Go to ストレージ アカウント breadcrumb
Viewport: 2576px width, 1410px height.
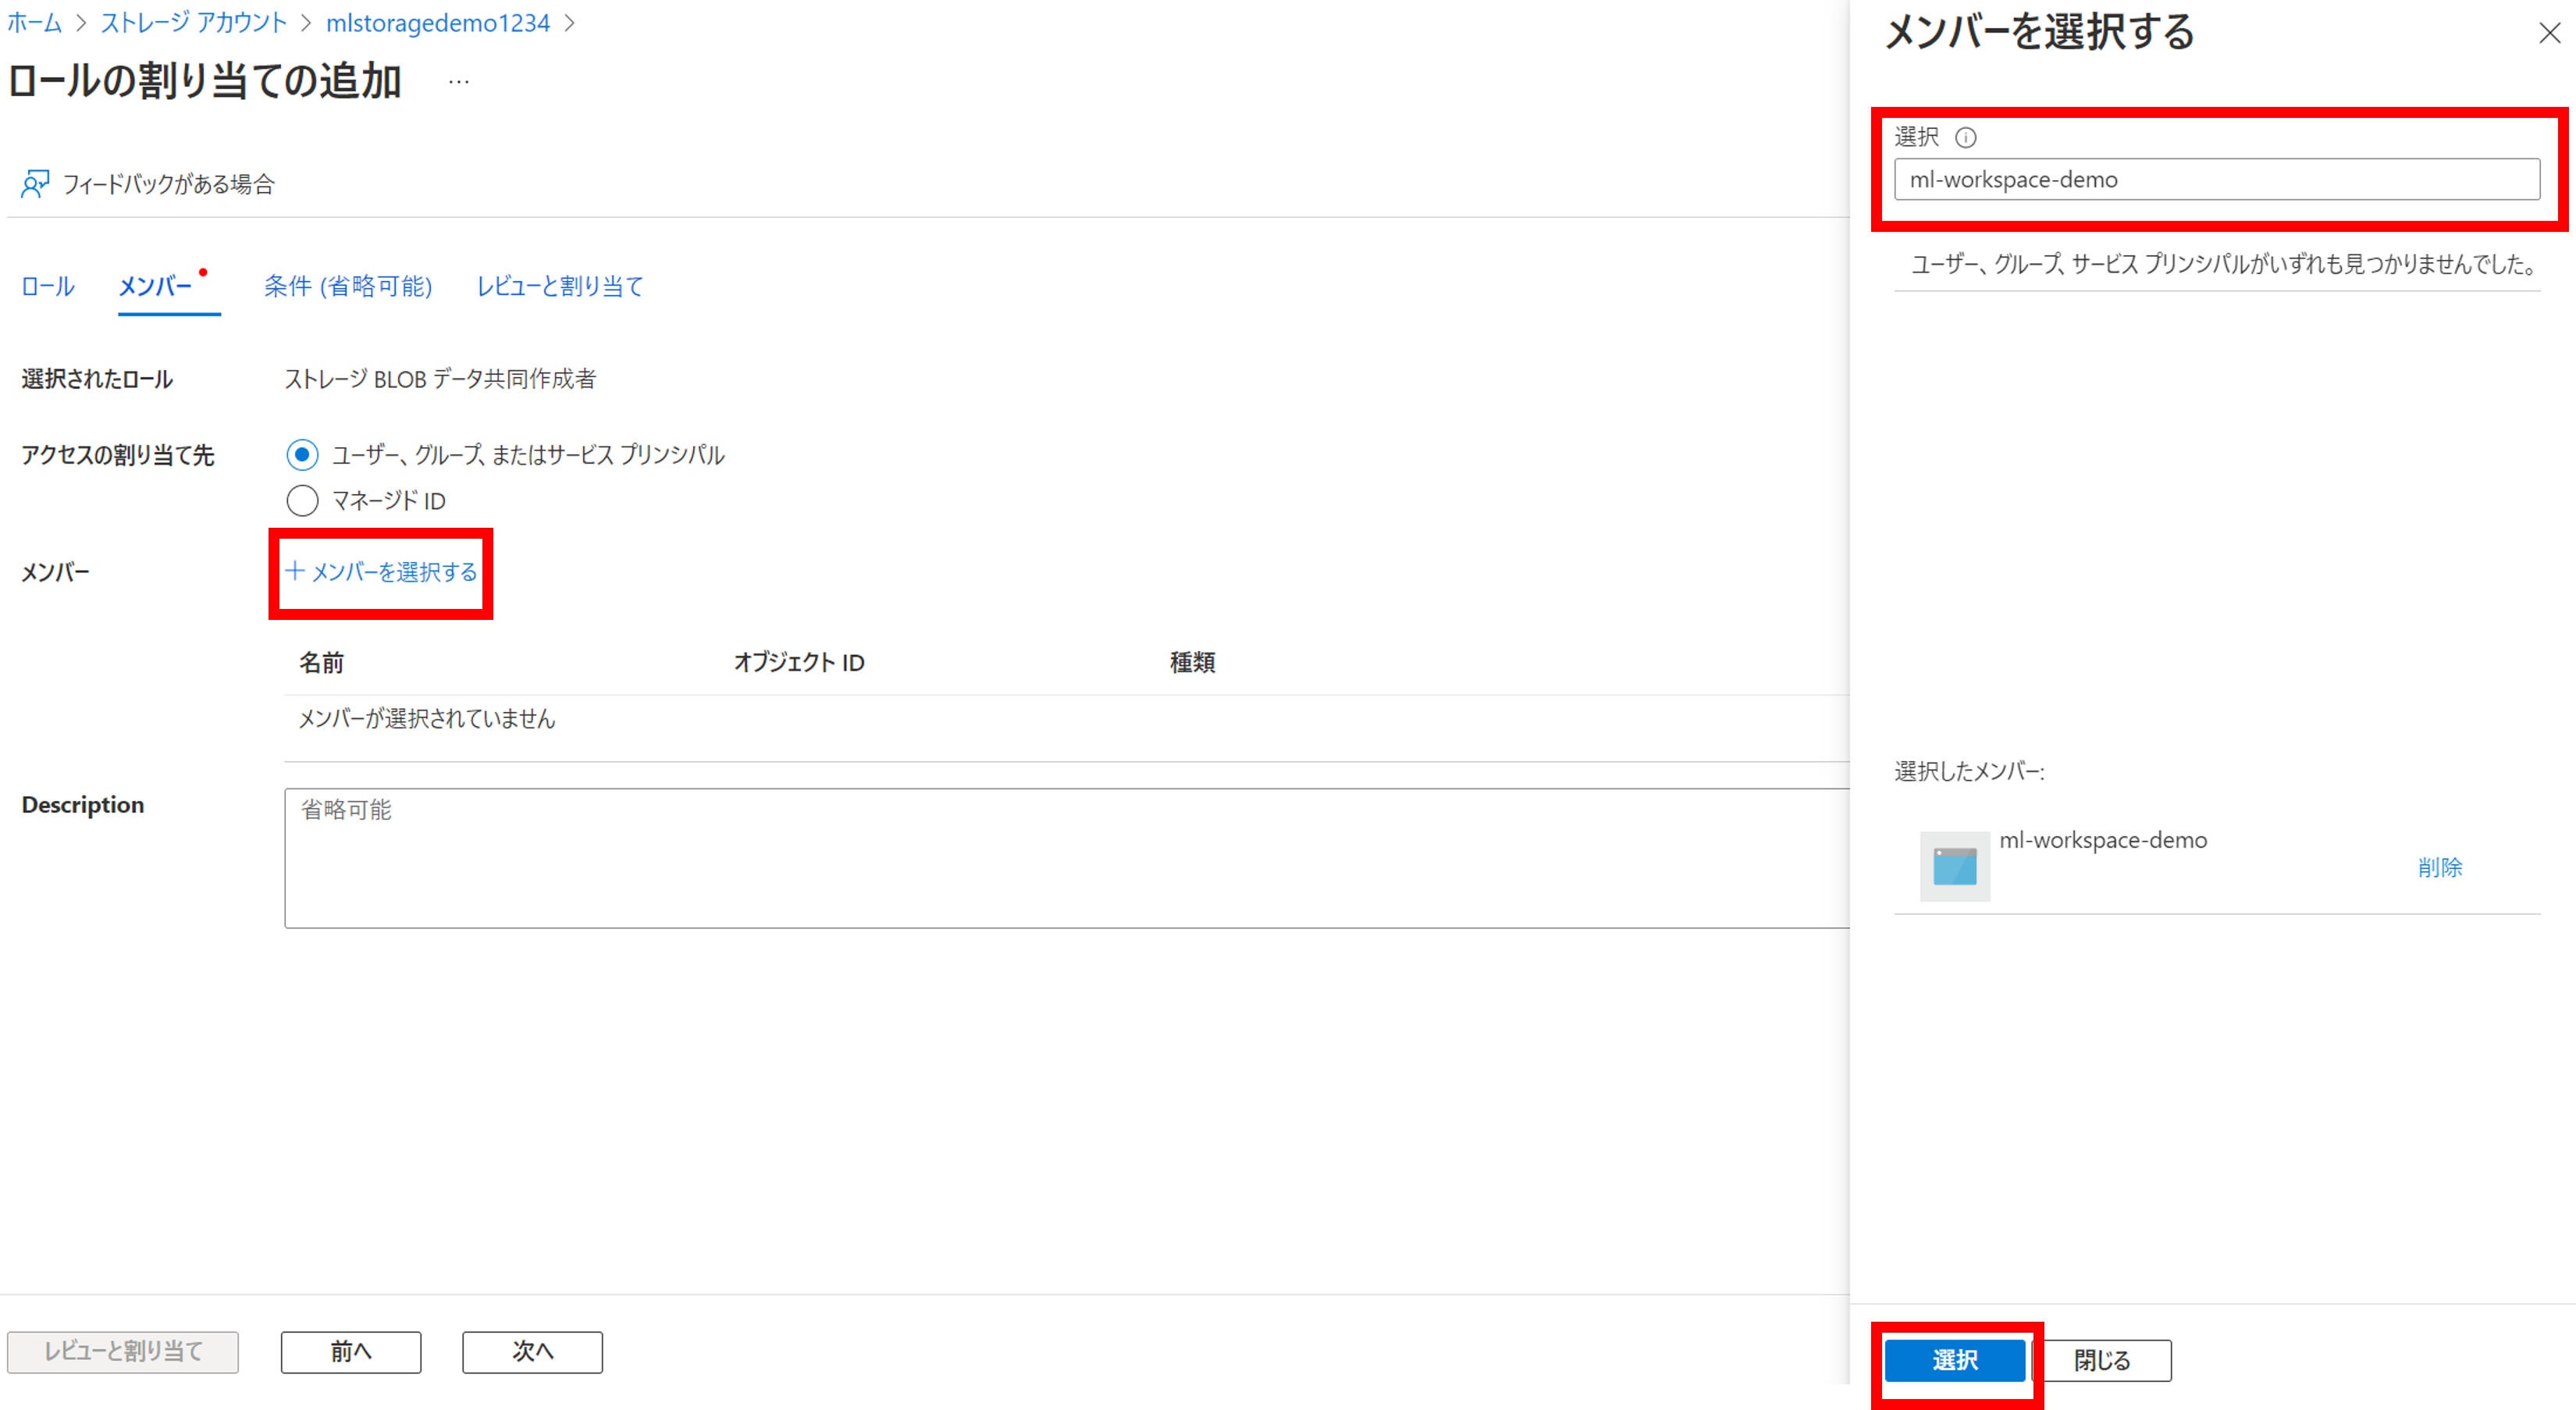194,23
